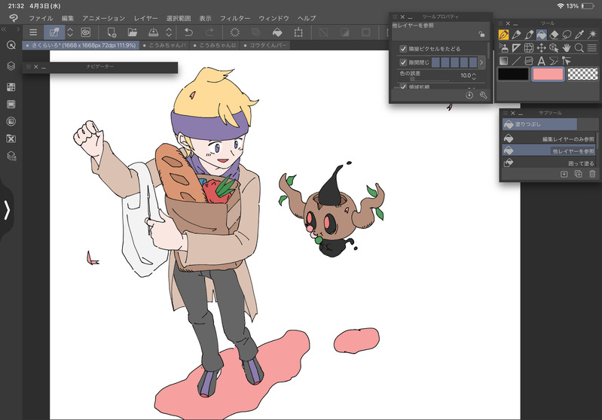Viewport: 602px width, 420px height.
Task: Reset tool property to initial settings
Action: click(x=469, y=95)
